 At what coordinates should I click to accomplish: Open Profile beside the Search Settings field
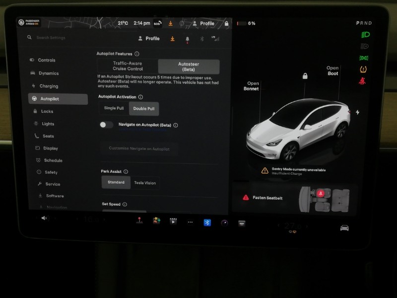click(x=149, y=39)
